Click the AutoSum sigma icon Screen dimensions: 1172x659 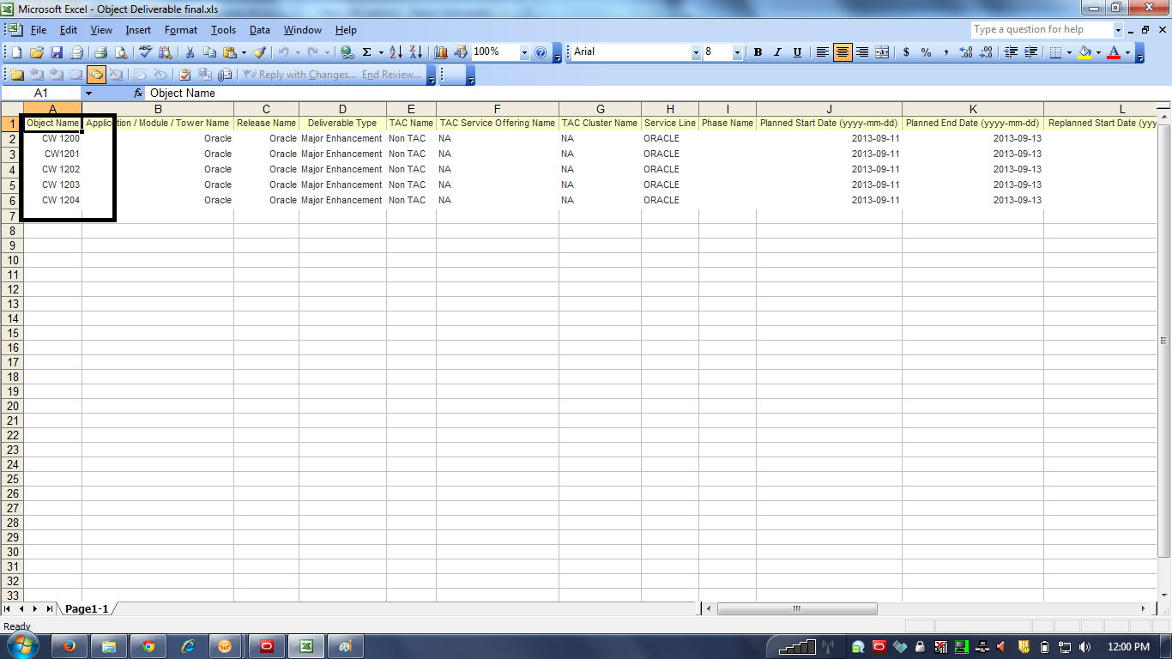[x=367, y=52]
